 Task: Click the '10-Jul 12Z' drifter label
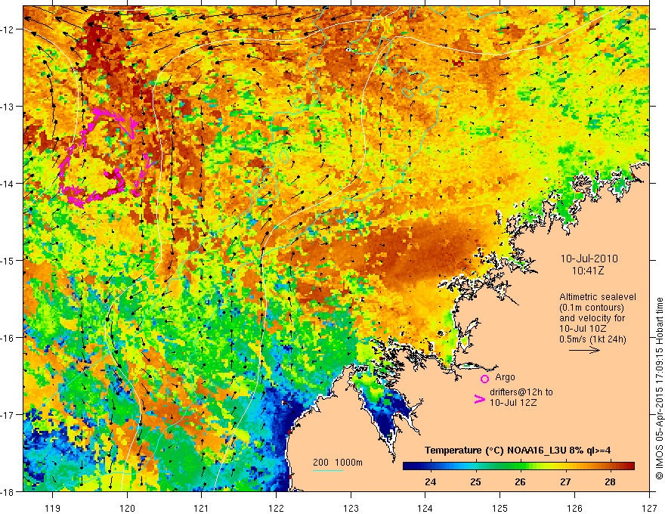(513, 402)
